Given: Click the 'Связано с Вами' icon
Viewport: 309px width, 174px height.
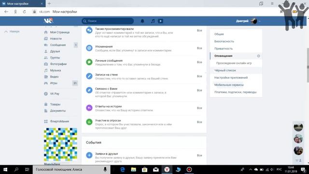Looking at the screenshot, I should point(89,90).
